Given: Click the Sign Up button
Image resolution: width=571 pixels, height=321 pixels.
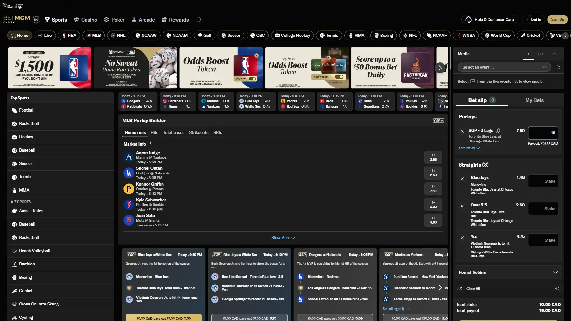Looking at the screenshot, I should (x=557, y=19).
